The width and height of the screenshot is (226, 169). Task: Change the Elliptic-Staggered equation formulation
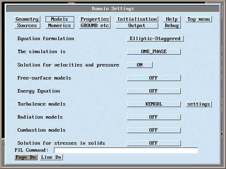[x=155, y=39]
